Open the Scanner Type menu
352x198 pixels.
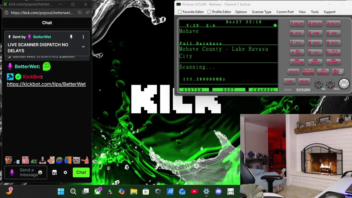click(x=262, y=12)
